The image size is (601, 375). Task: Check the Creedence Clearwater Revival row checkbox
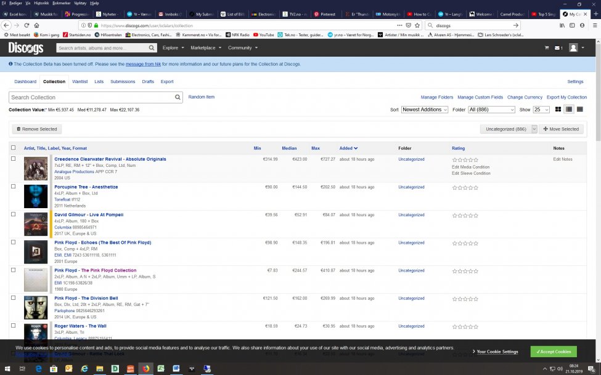click(x=14, y=159)
